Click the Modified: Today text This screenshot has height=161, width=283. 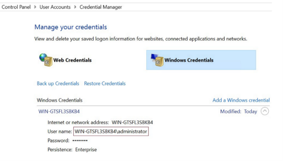click(238, 112)
